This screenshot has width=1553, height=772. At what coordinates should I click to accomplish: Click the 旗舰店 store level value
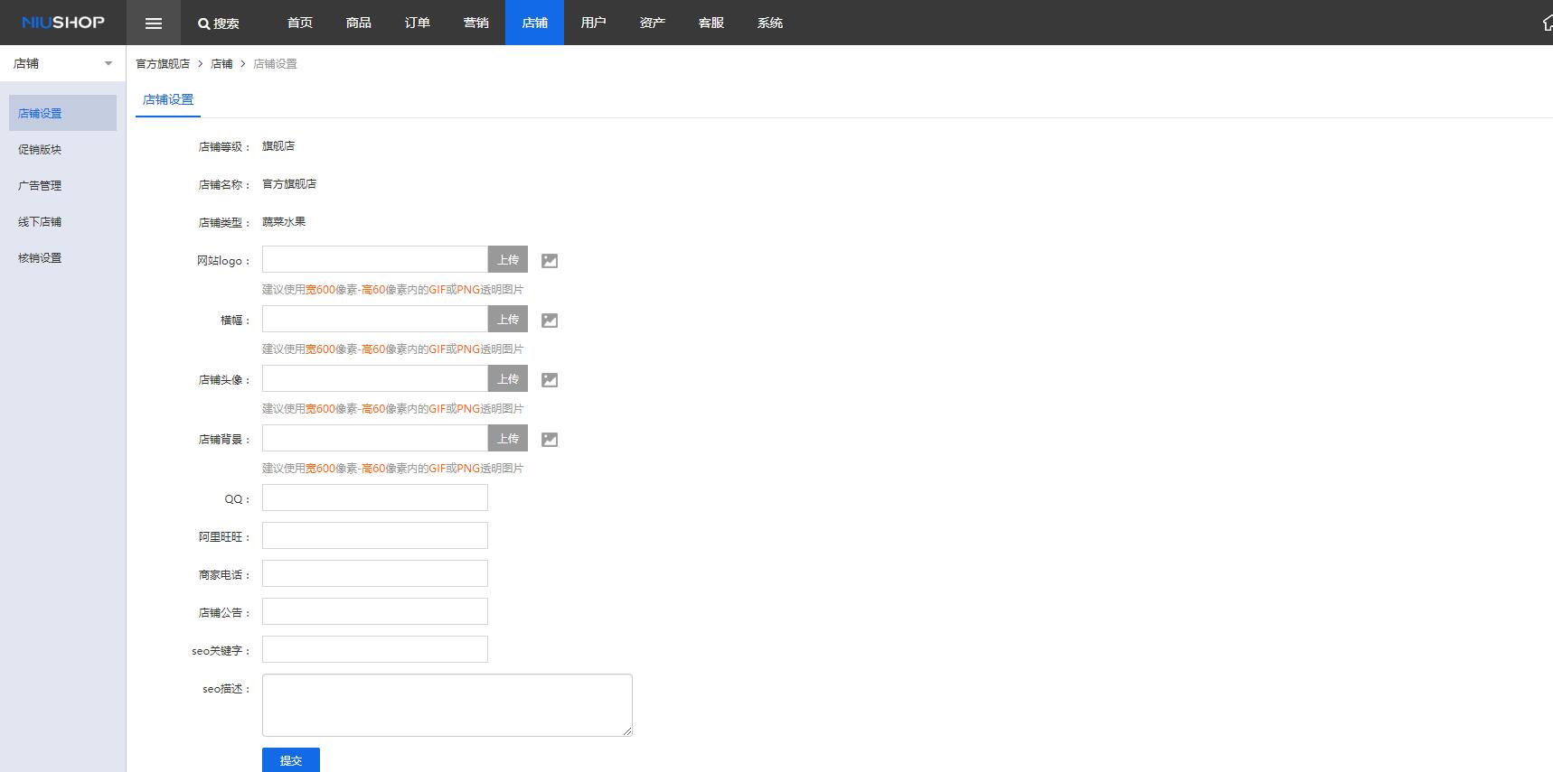pos(278,145)
